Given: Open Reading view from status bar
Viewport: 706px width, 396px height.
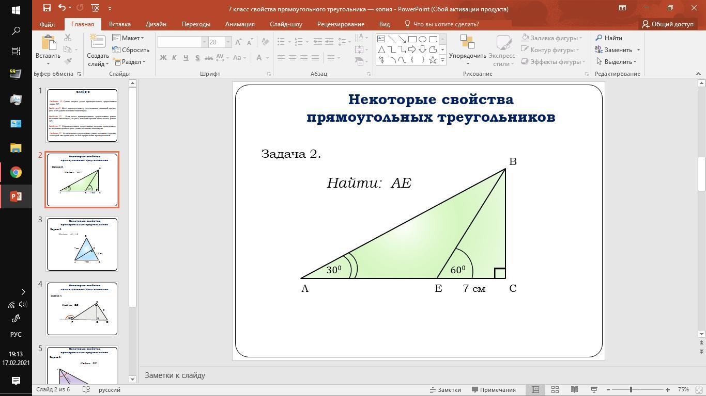Looking at the screenshot, I should pyautogui.click(x=574, y=390).
